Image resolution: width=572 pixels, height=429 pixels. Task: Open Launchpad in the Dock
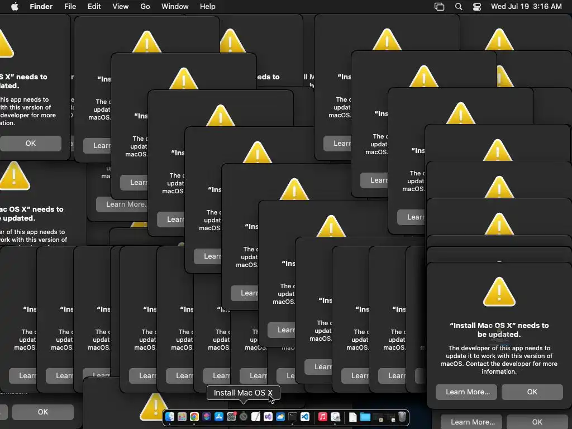tap(182, 417)
